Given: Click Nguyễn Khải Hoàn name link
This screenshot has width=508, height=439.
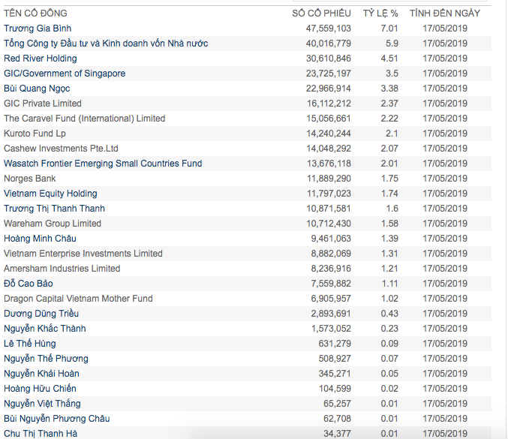Looking at the screenshot, I should click(x=41, y=374).
